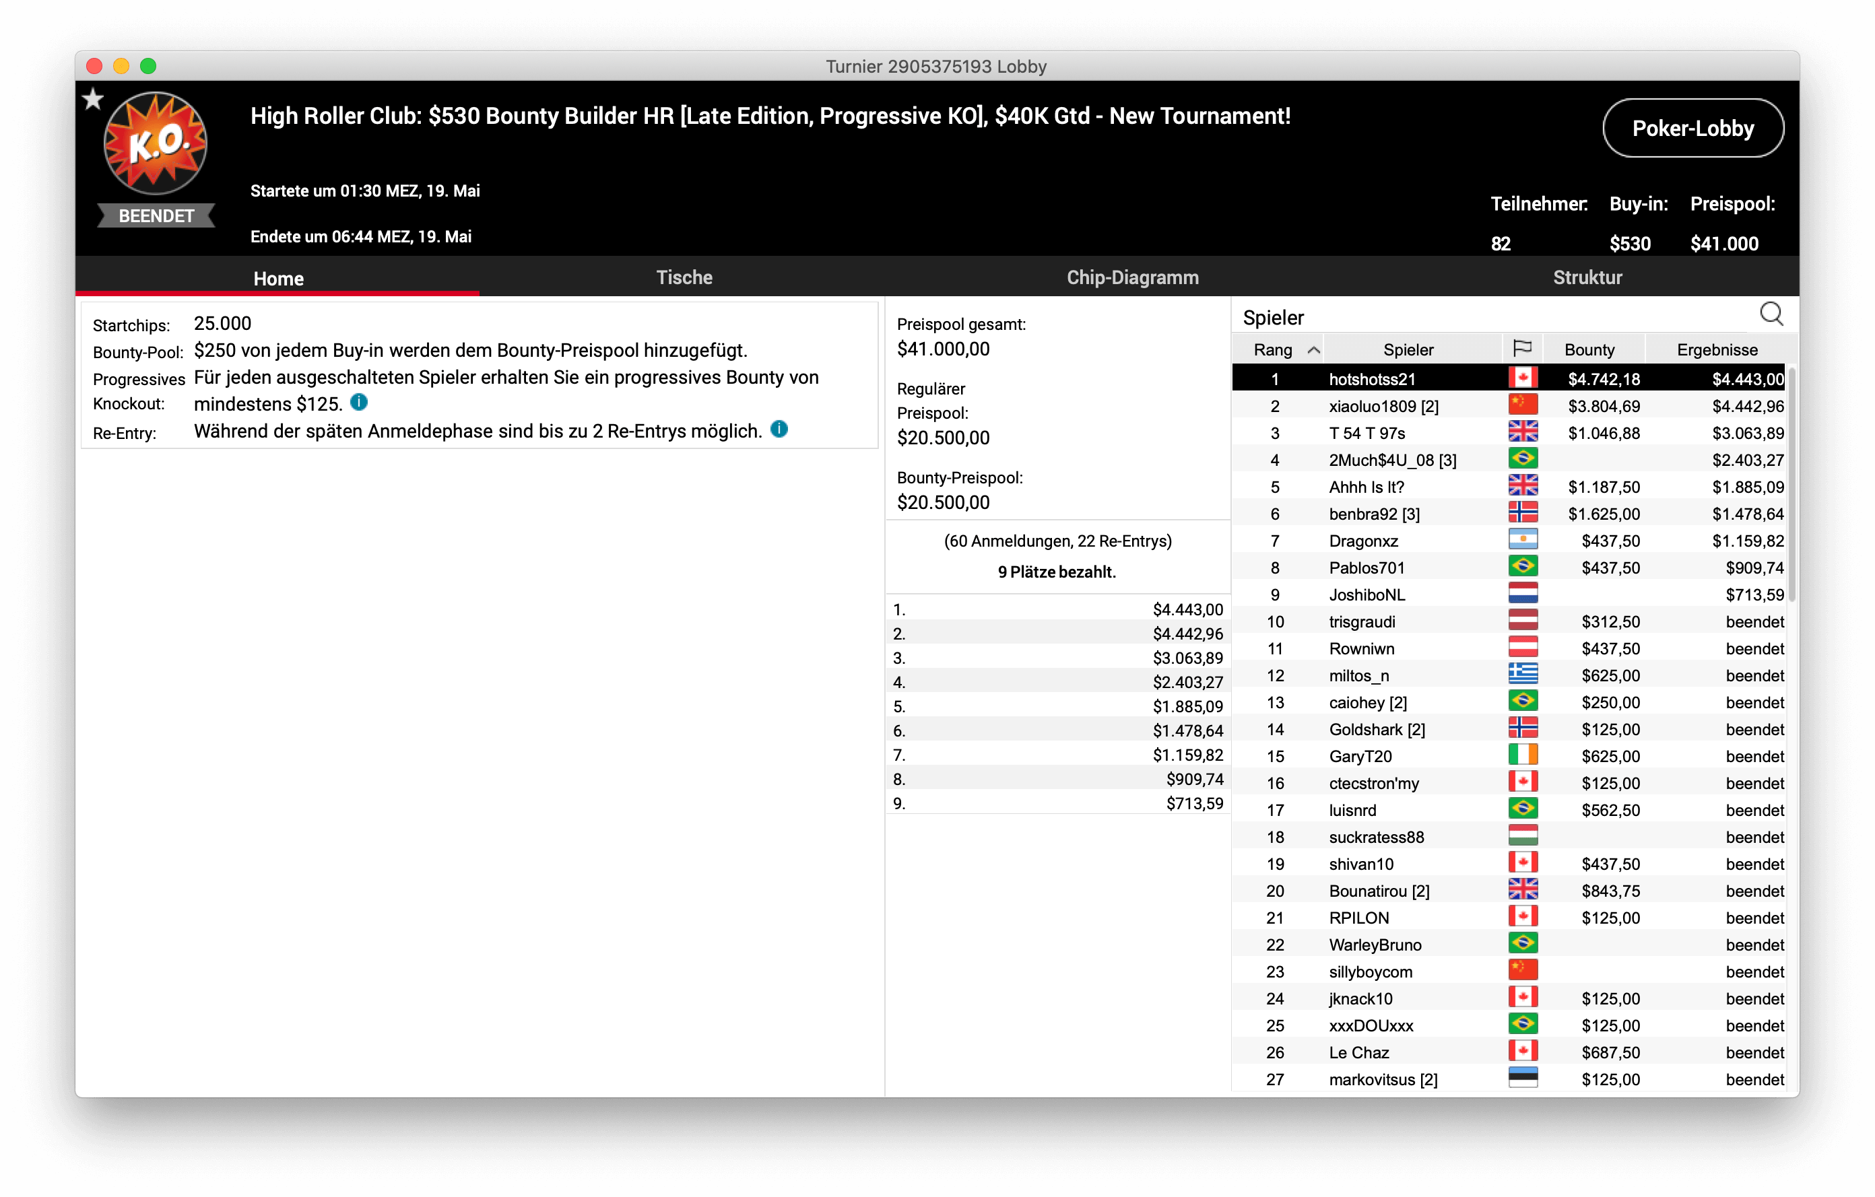Click Netherlands flag next to JoshiboNL
The image size is (1875, 1197).
[1522, 594]
